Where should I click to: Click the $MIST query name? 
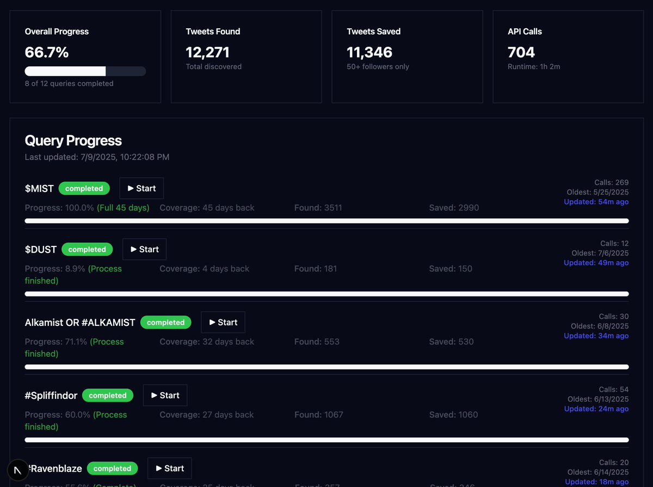tap(39, 188)
